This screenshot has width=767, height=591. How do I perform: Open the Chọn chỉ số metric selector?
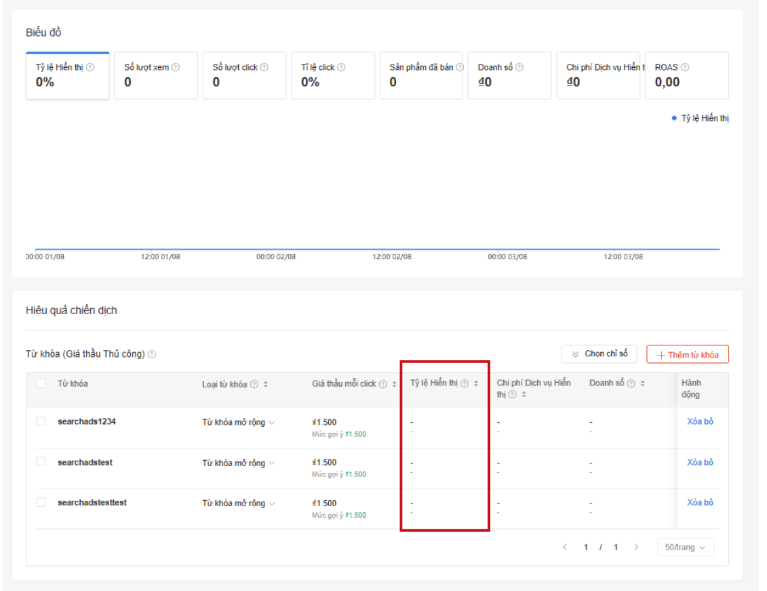[599, 354]
